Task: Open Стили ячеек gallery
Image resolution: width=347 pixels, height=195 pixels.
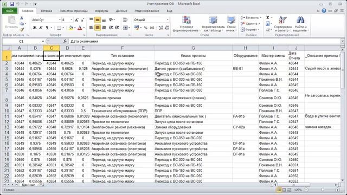Action: [x=231, y=24]
